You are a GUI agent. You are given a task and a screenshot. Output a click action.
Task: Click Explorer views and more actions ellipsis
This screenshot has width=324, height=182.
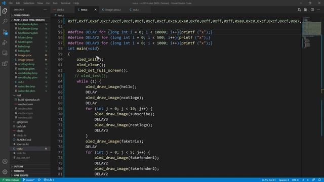[x=45, y=10]
